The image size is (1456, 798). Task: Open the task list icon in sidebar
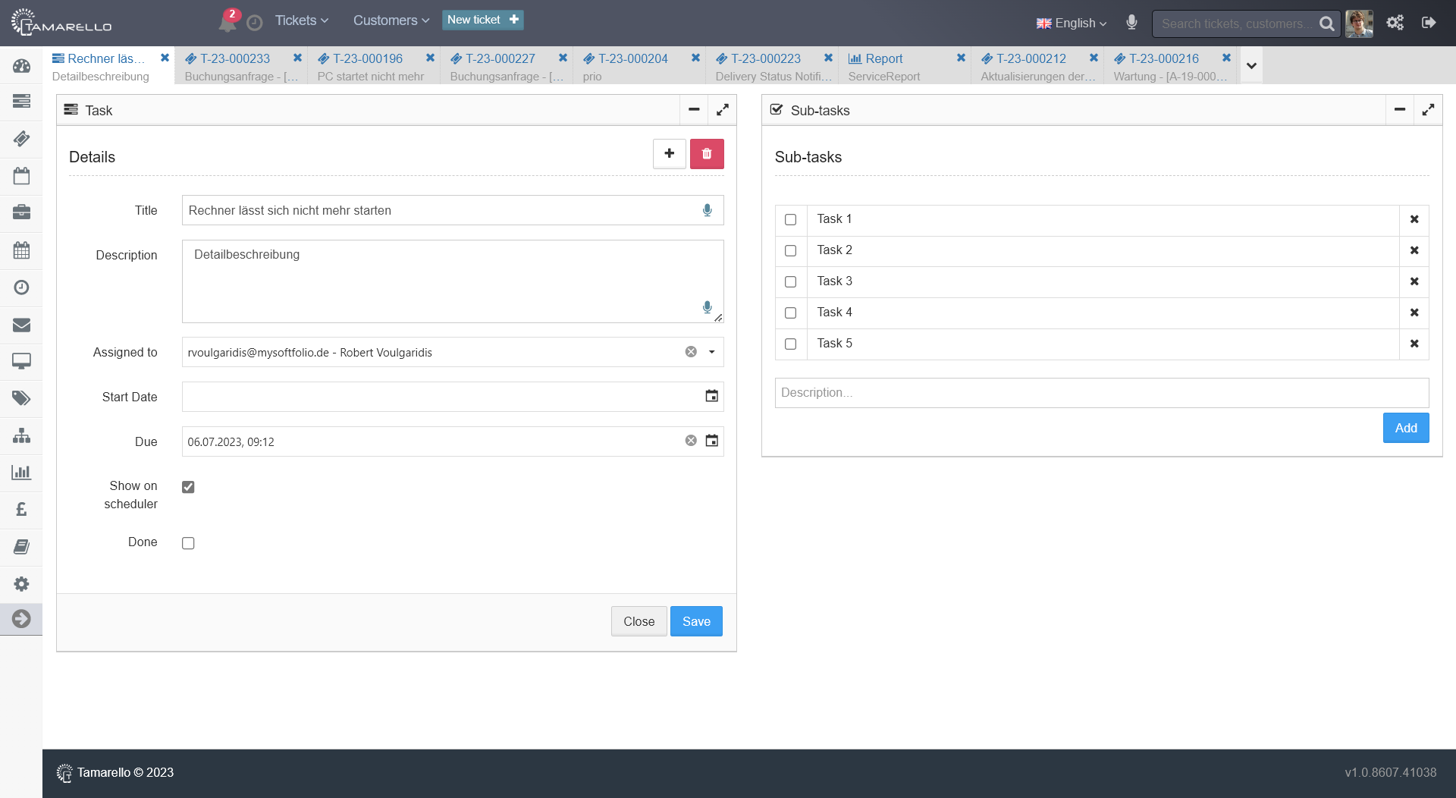(21, 101)
